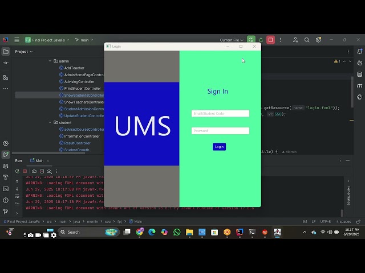Take thread dump camera icon in Run panel
Viewport: 365px width, 273px height.
34,171
